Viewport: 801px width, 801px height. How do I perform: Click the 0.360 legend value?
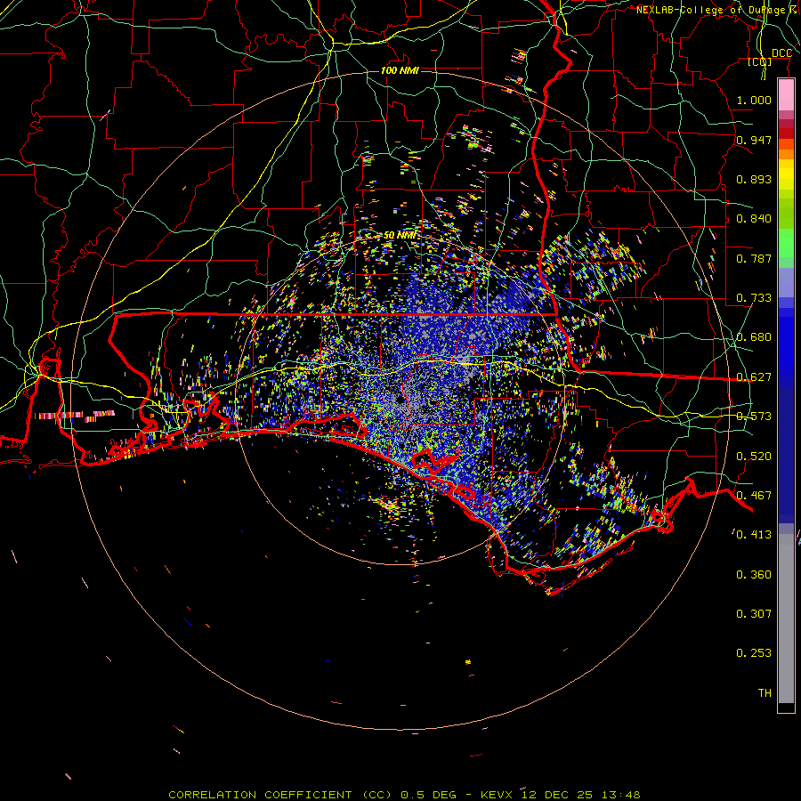(754, 575)
